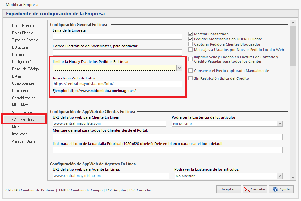Screen dimensions: 301x201
Task: Go to Almacén Digital section
Action: (24, 141)
